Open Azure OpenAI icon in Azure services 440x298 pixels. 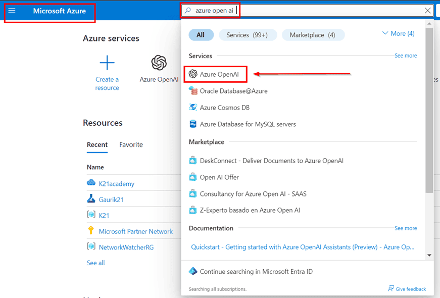[159, 63]
